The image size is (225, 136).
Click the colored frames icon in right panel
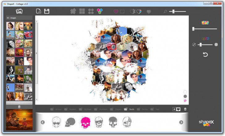205,38
